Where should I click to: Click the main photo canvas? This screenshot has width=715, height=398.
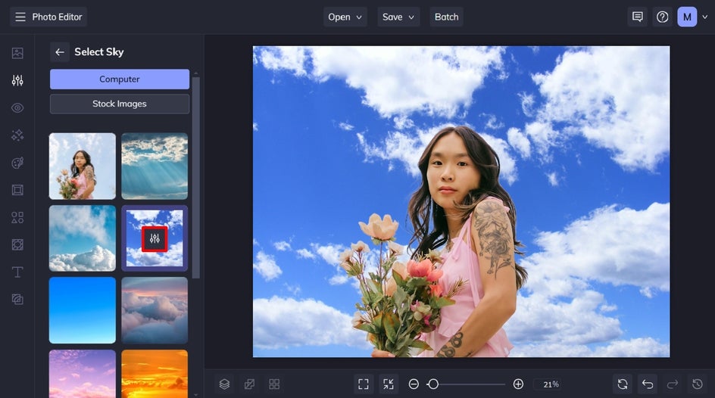[x=461, y=201]
